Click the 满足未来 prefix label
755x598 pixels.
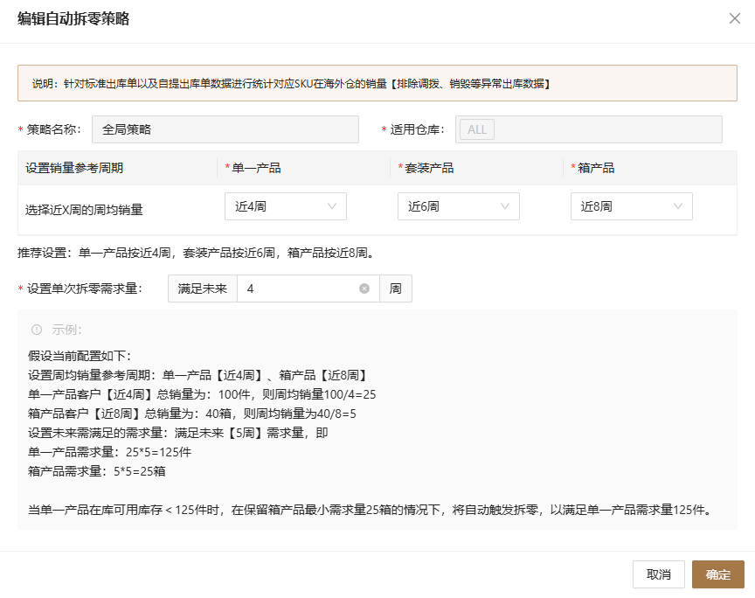click(202, 289)
